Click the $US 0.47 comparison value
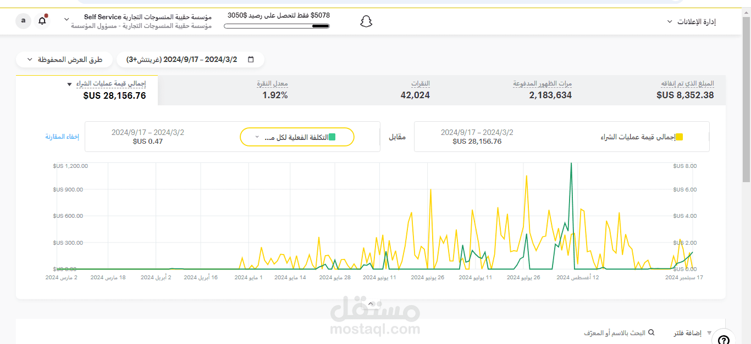 pyautogui.click(x=148, y=142)
